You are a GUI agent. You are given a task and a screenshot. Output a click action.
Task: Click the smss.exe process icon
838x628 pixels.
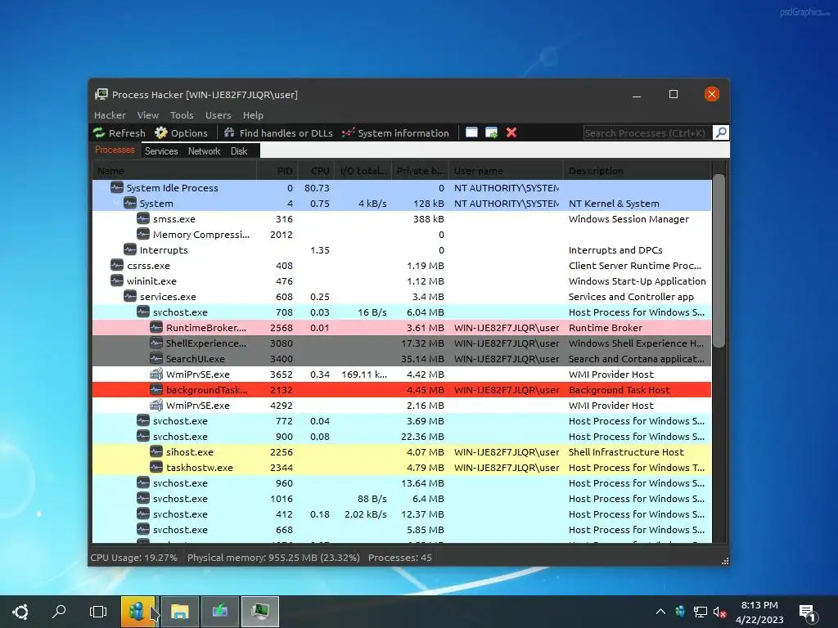(x=143, y=219)
